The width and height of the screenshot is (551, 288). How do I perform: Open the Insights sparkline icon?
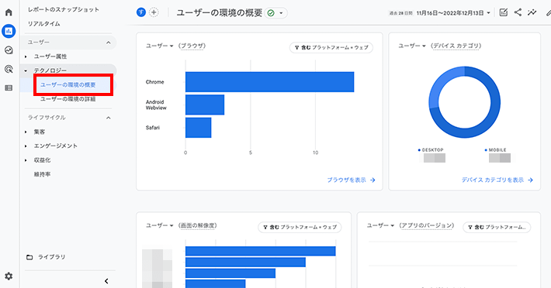[532, 12]
